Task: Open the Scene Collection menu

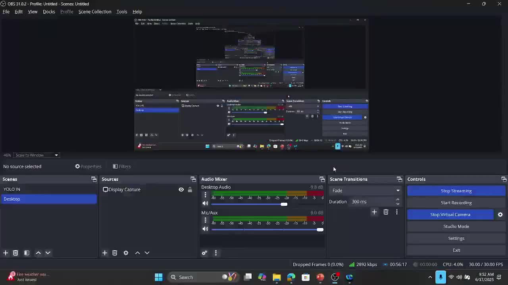Action: pos(95,11)
